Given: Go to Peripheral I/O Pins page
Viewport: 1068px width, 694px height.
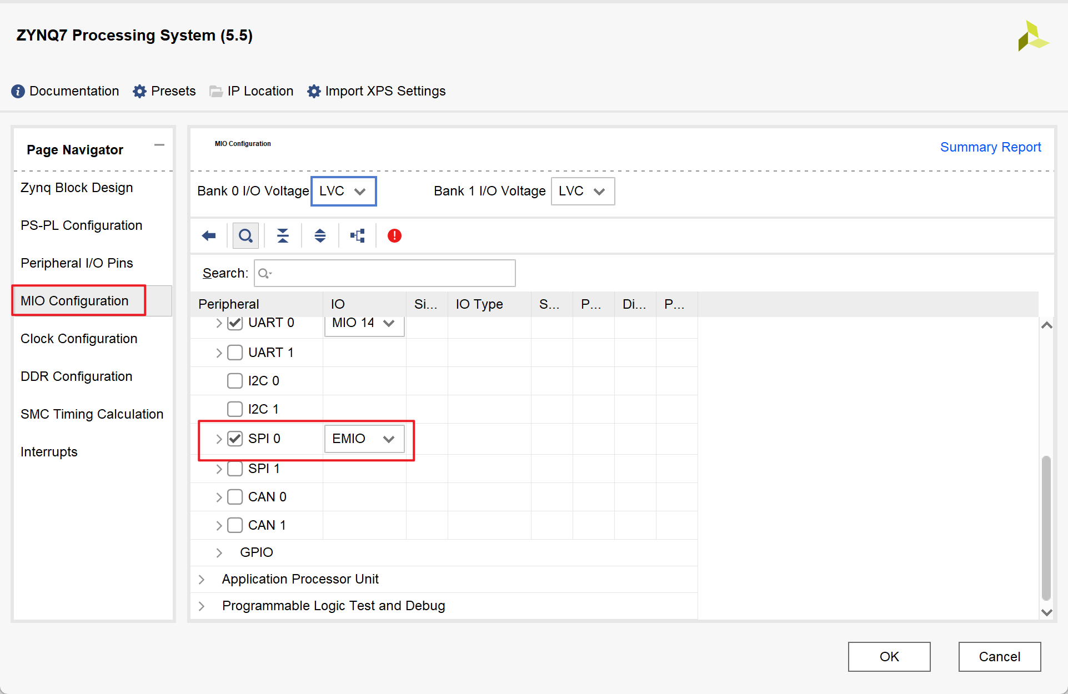Looking at the screenshot, I should 77,263.
